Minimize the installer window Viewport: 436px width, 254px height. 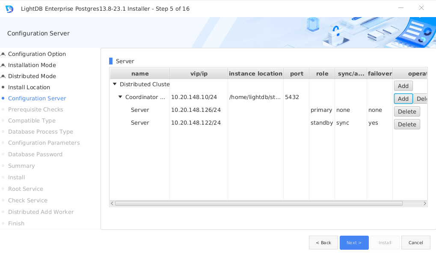coord(400,8)
